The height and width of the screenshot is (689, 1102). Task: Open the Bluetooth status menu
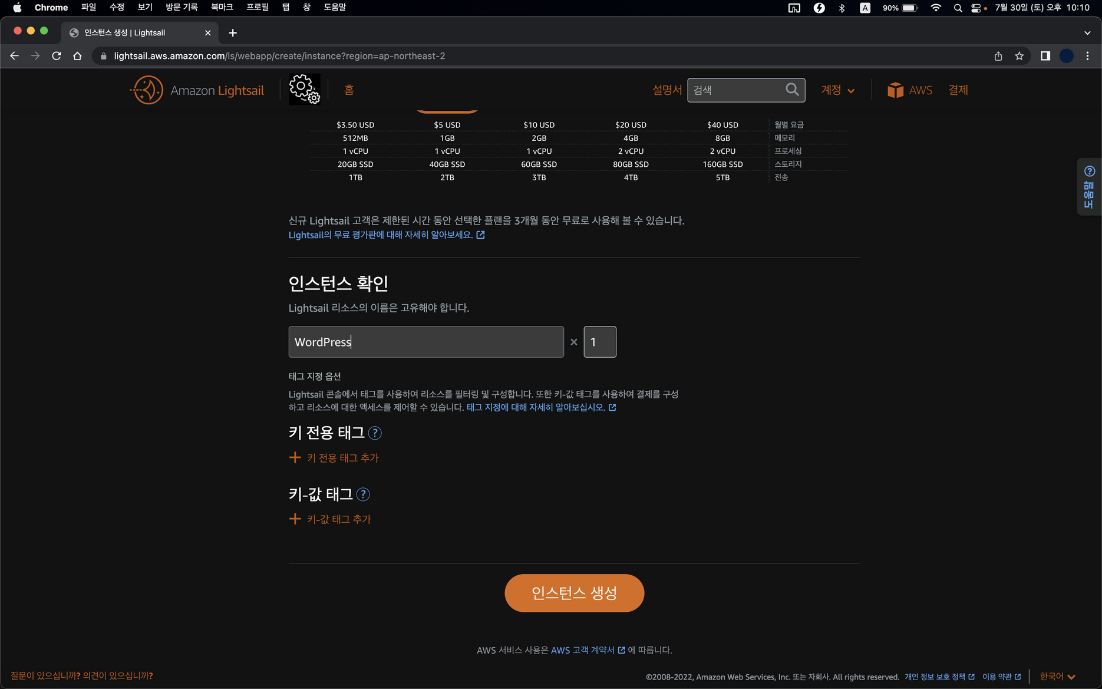pyautogui.click(x=842, y=8)
